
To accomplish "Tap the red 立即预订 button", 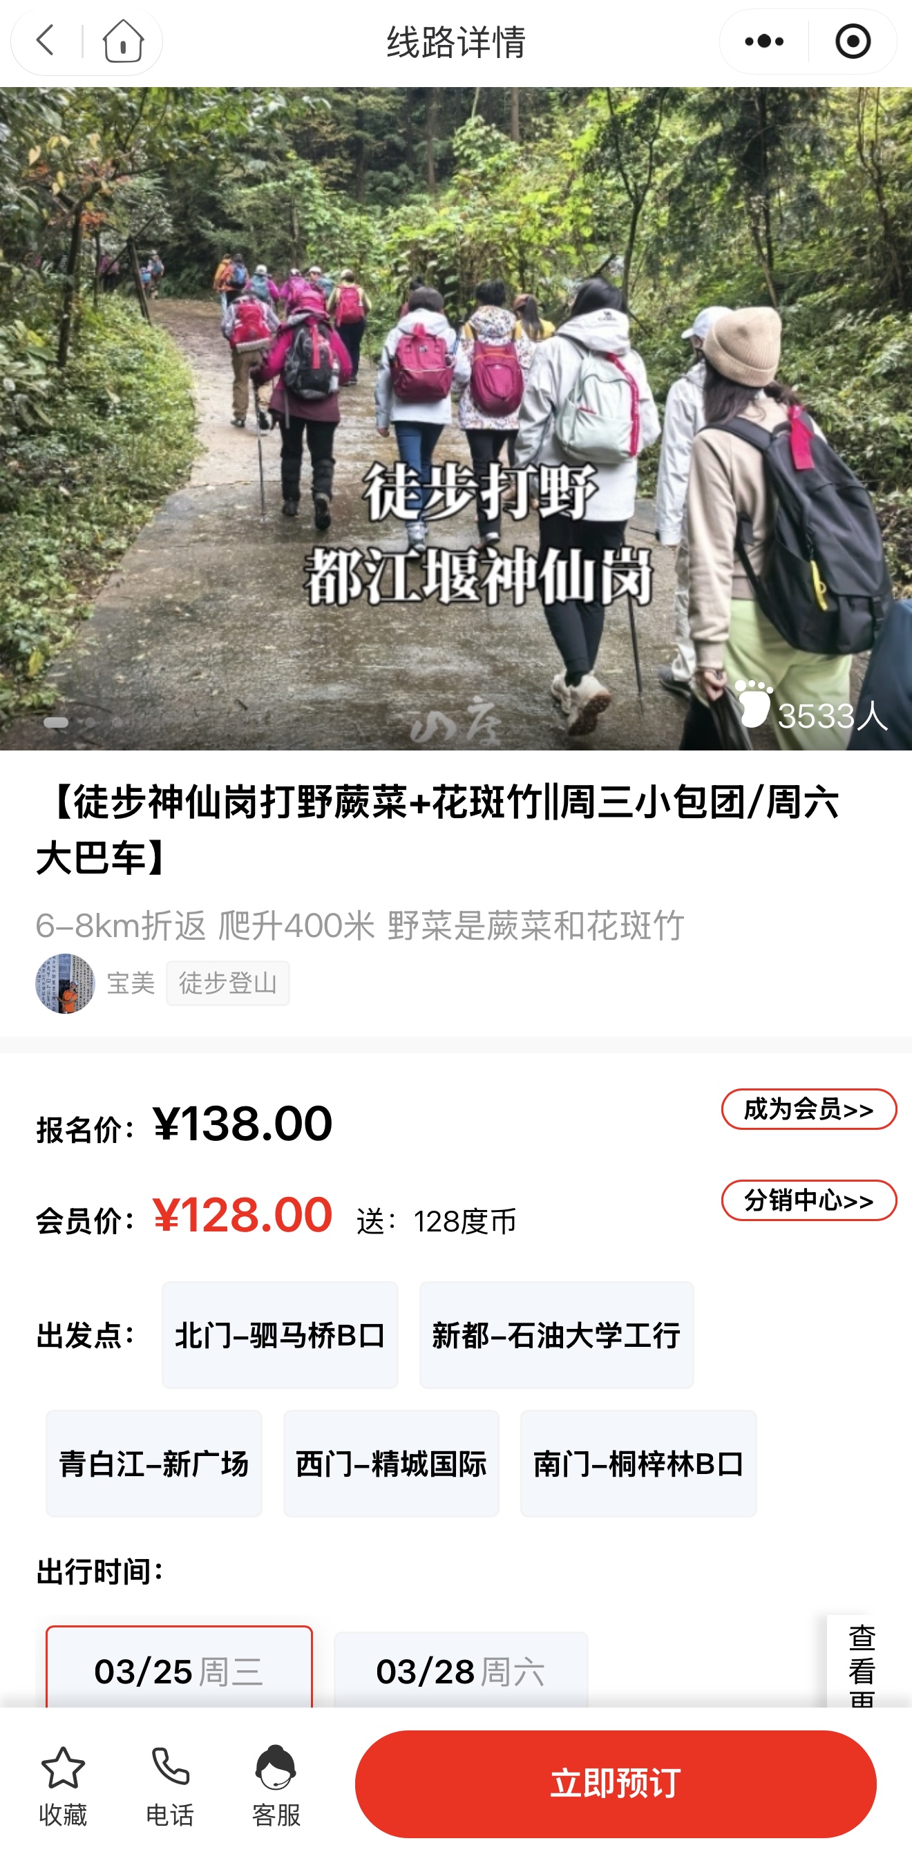I will (x=615, y=1784).
